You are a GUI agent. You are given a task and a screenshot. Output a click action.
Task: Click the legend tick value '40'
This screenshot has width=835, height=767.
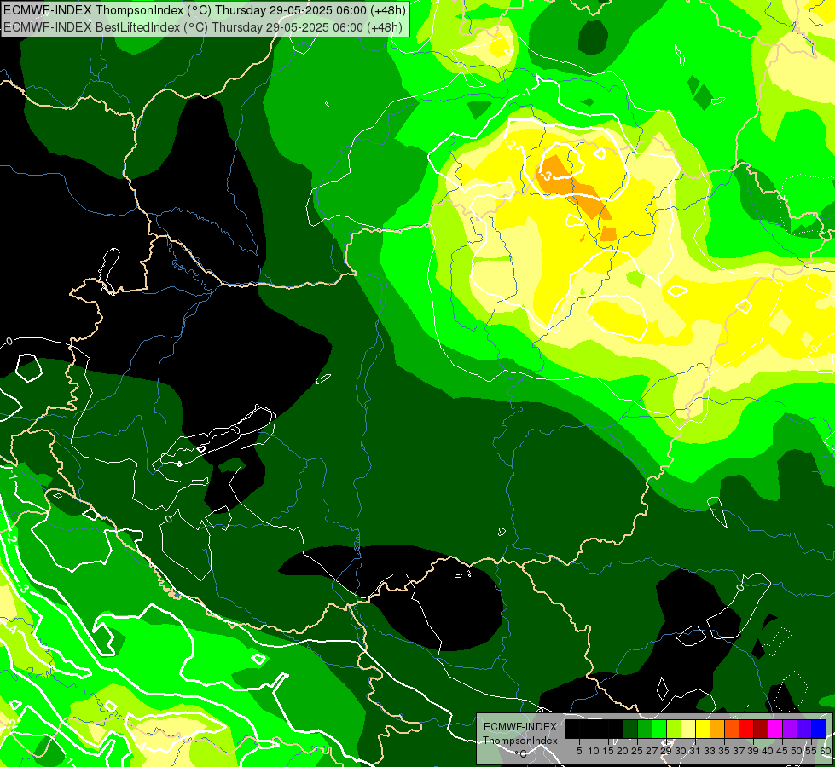click(x=768, y=751)
